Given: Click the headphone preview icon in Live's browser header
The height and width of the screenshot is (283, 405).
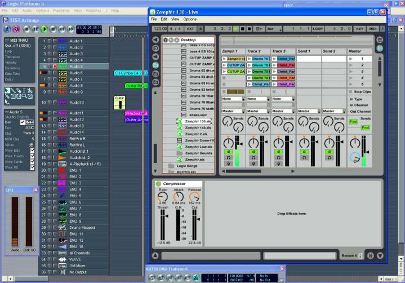Looking at the screenshot, I should pos(166,40).
